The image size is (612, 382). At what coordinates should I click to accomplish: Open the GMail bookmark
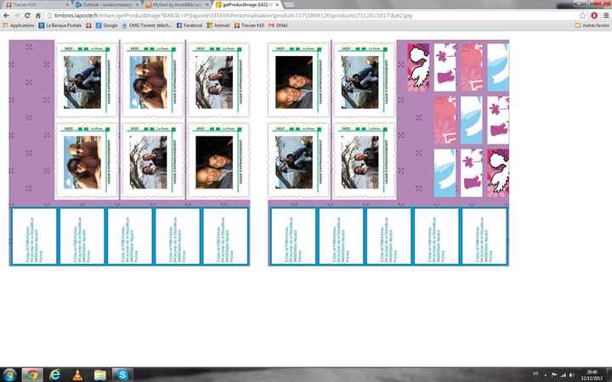278,25
